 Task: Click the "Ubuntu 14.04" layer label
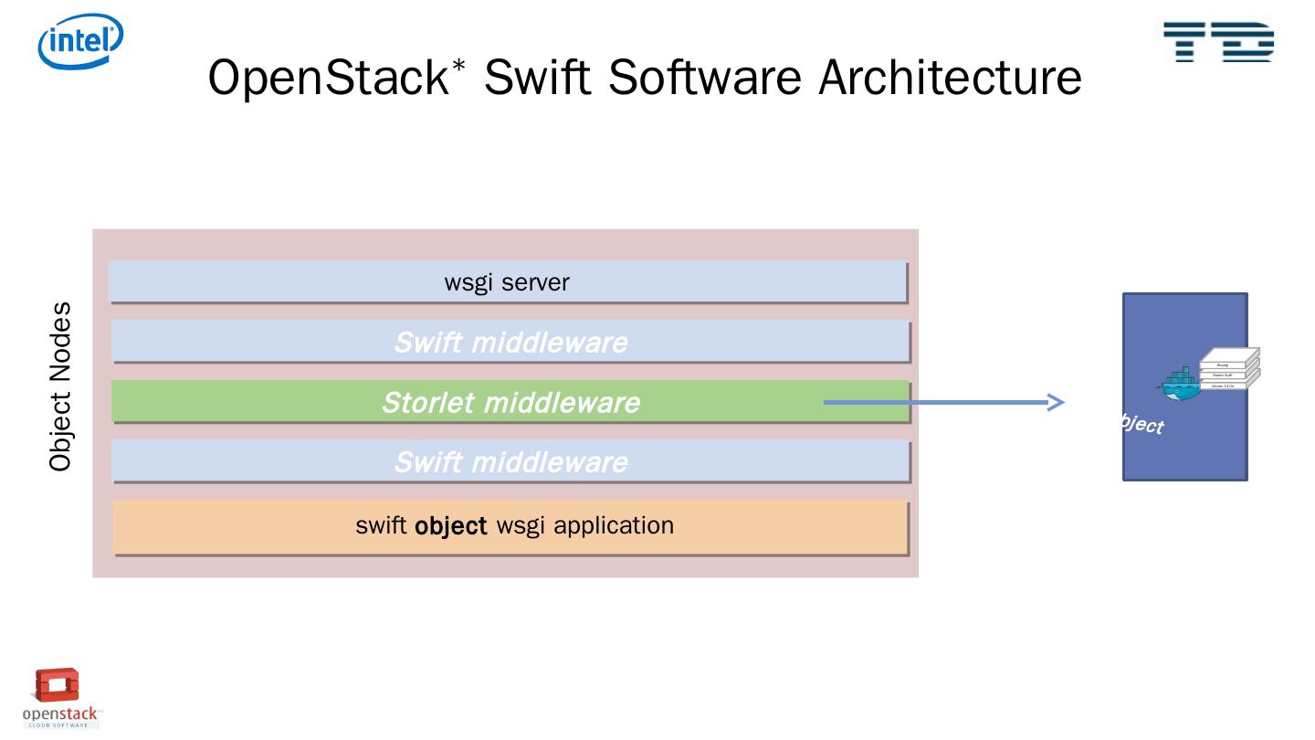[x=1222, y=386]
